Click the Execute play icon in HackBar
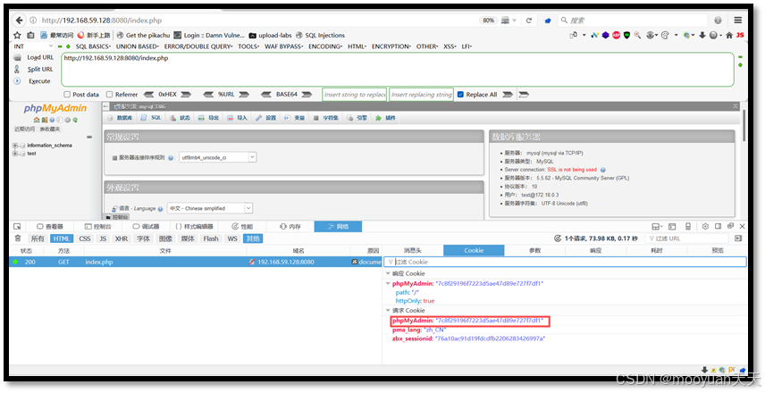Viewport: 765px width, 393px height. coord(17,81)
